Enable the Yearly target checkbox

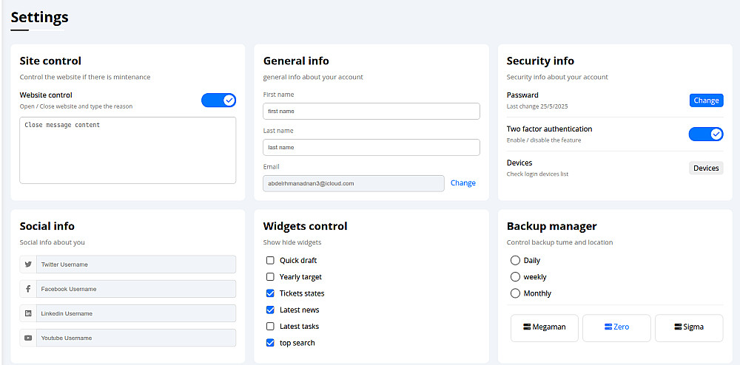coord(270,277)
